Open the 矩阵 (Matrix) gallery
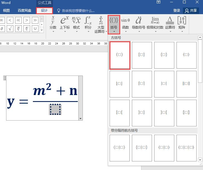 coord(182,24)
